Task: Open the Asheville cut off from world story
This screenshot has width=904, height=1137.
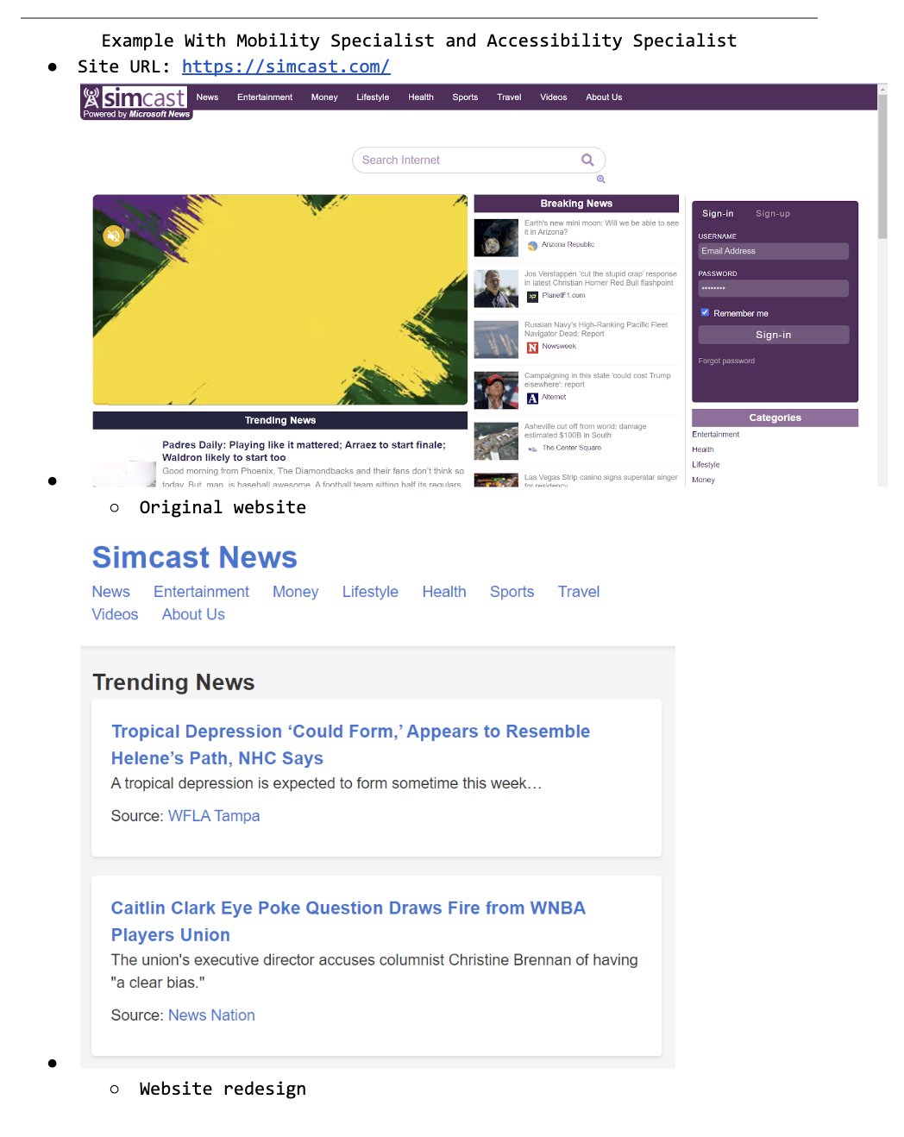Action: coord(585,430)
